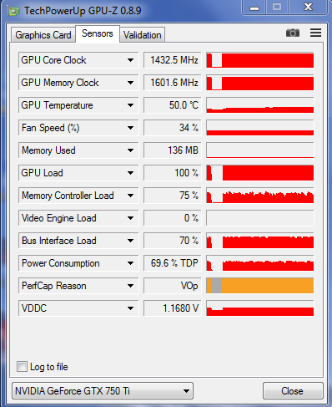
Task: Expand the GPU Core Clock dropdown
Action: pyautogui.click(x=130, y=60)
